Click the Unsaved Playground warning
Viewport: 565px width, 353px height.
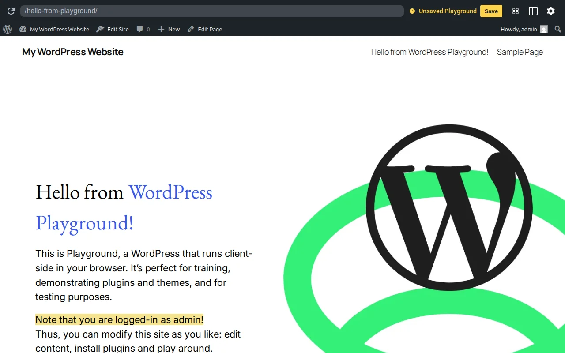click(x=443, y=11)
